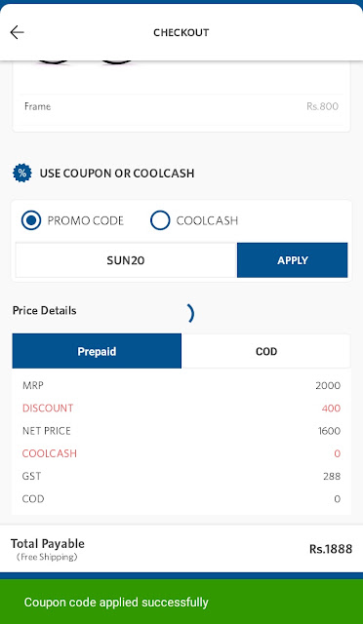Go back using the arrow icon
The image size is (363, 624).
(18, 32)
